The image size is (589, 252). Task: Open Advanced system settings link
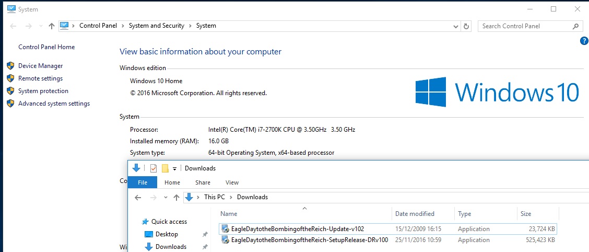[x=54, y=104]
